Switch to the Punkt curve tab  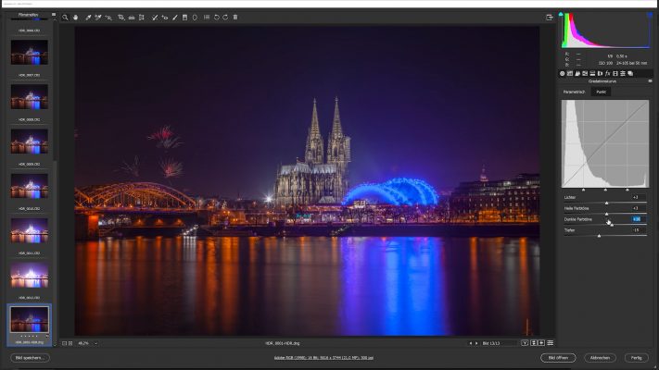[602, 92]
